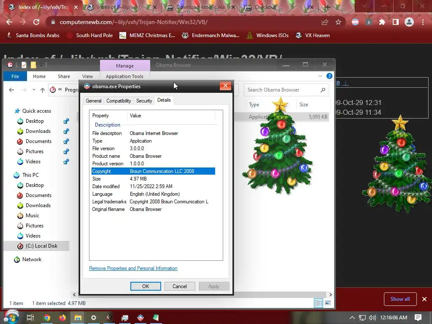Open the View ribbon tab
This screenshot has height=324, width=432.
tap(87, 76)
